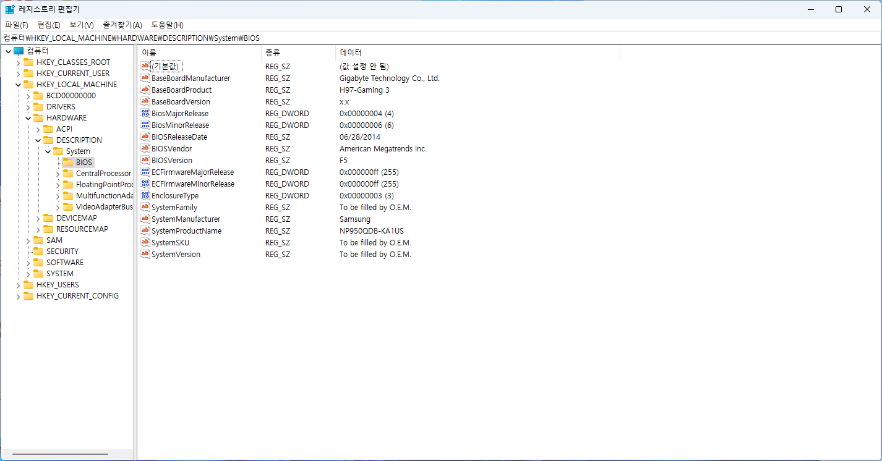Select the VideoAdapterBus tree item
This screenshot has width=882, height=461.
[104, 207]
